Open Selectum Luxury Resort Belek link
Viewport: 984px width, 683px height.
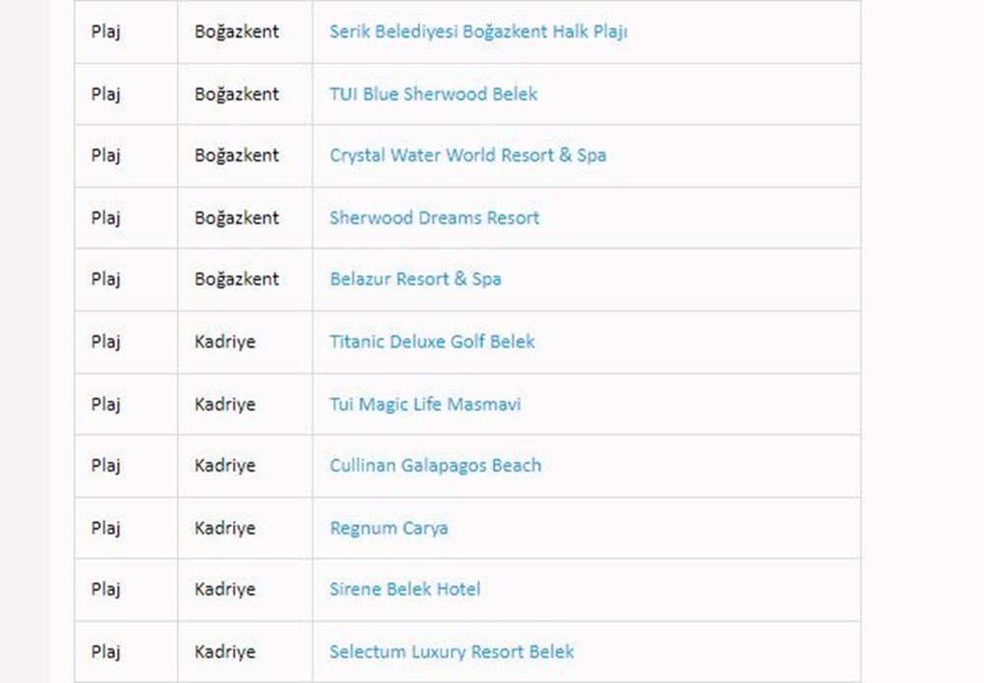coord(452,652)
